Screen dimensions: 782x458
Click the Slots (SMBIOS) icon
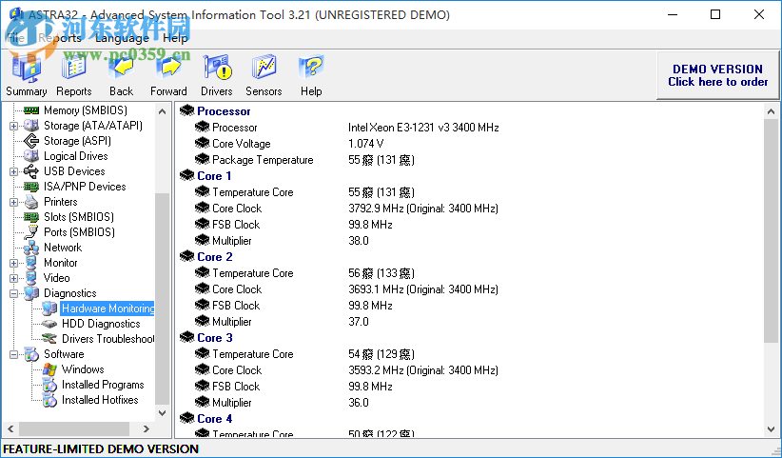(x=31, y=217)
